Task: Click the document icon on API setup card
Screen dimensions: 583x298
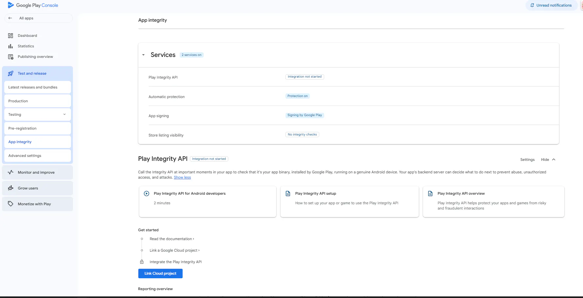Action: pos(288,193)
